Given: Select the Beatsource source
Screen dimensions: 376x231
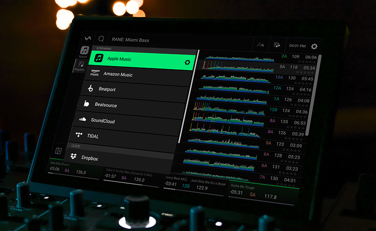Looking at the screenshot, I should 131,106.
